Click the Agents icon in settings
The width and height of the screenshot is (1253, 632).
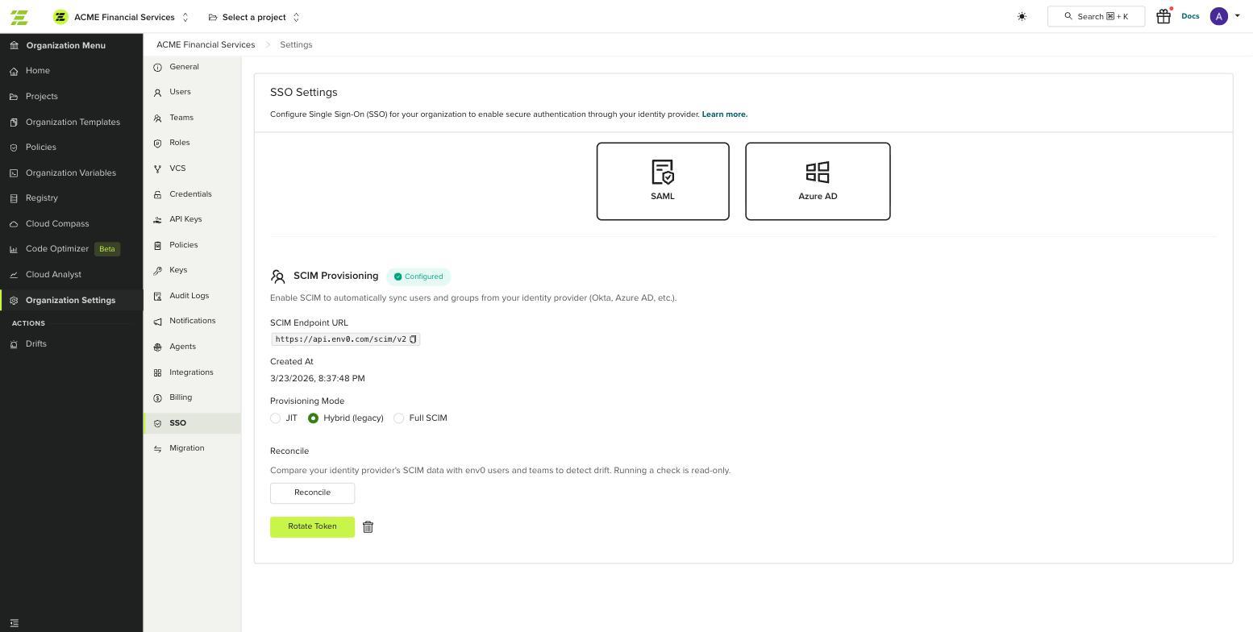[x=158, y=347]
